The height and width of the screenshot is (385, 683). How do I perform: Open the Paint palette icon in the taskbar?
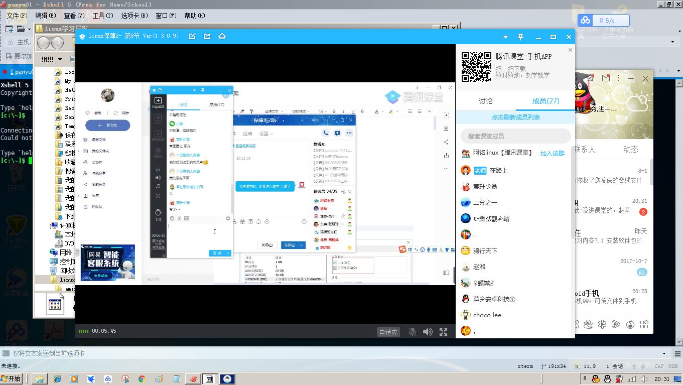[x=159, y=379]
